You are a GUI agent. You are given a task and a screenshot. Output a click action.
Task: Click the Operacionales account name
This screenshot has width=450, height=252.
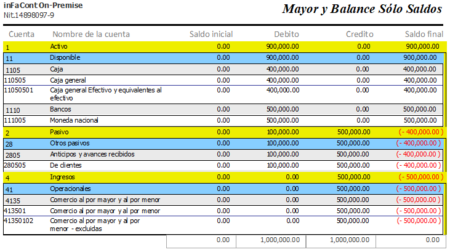tap(70, 189)
